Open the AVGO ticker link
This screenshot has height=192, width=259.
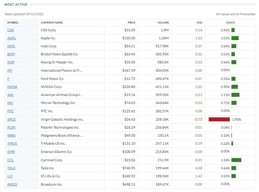pyautogui.click(x=12, y=185)
